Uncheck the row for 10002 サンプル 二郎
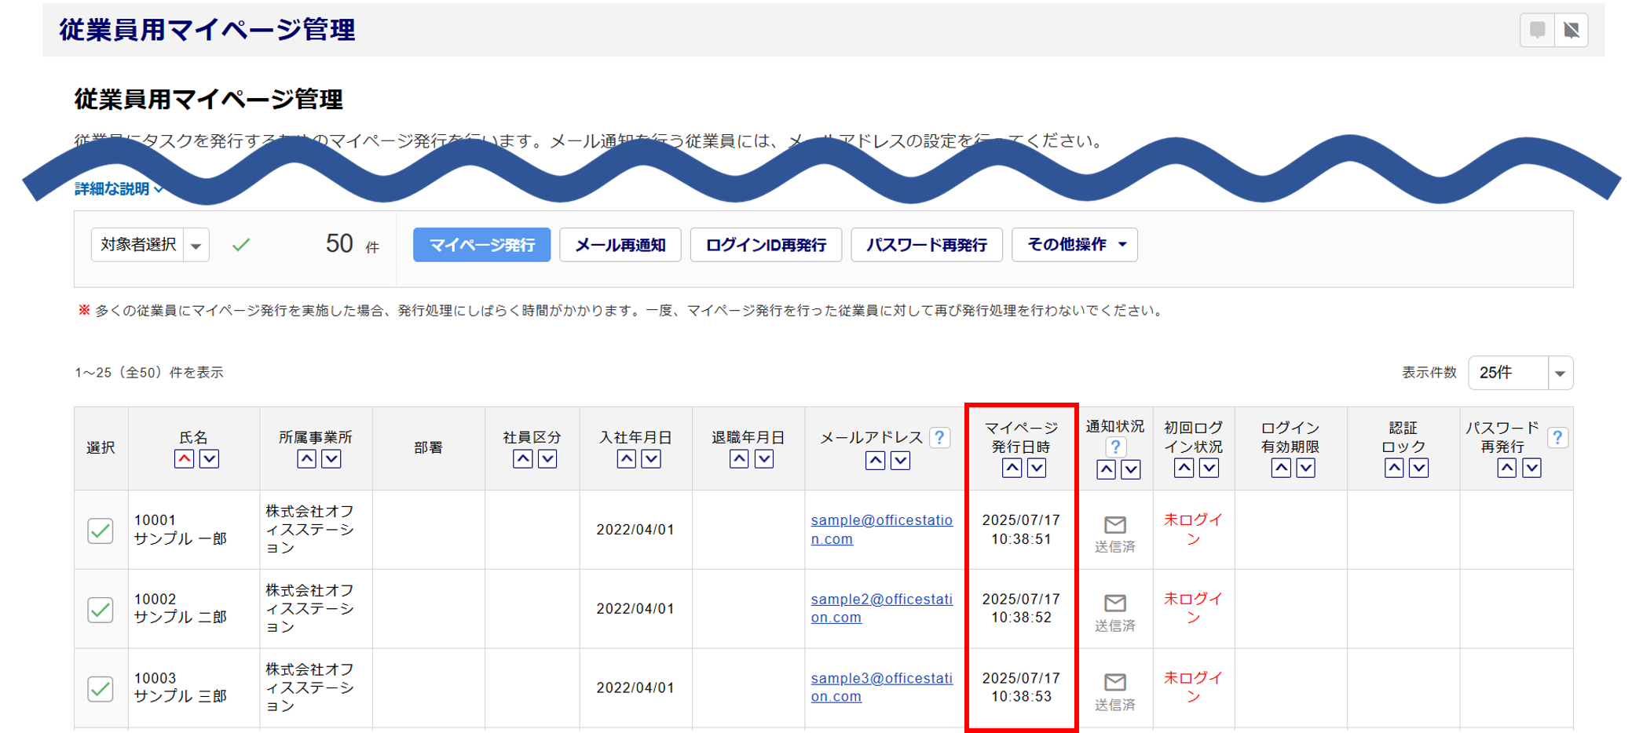This screenshot has height=733, width=1632. (x=101, y=610)
